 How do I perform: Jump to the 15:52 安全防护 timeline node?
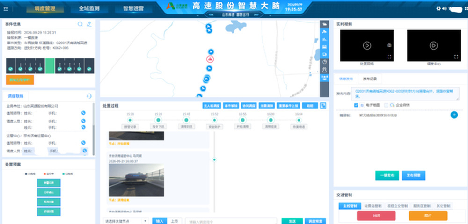click(x=214, y=120)
